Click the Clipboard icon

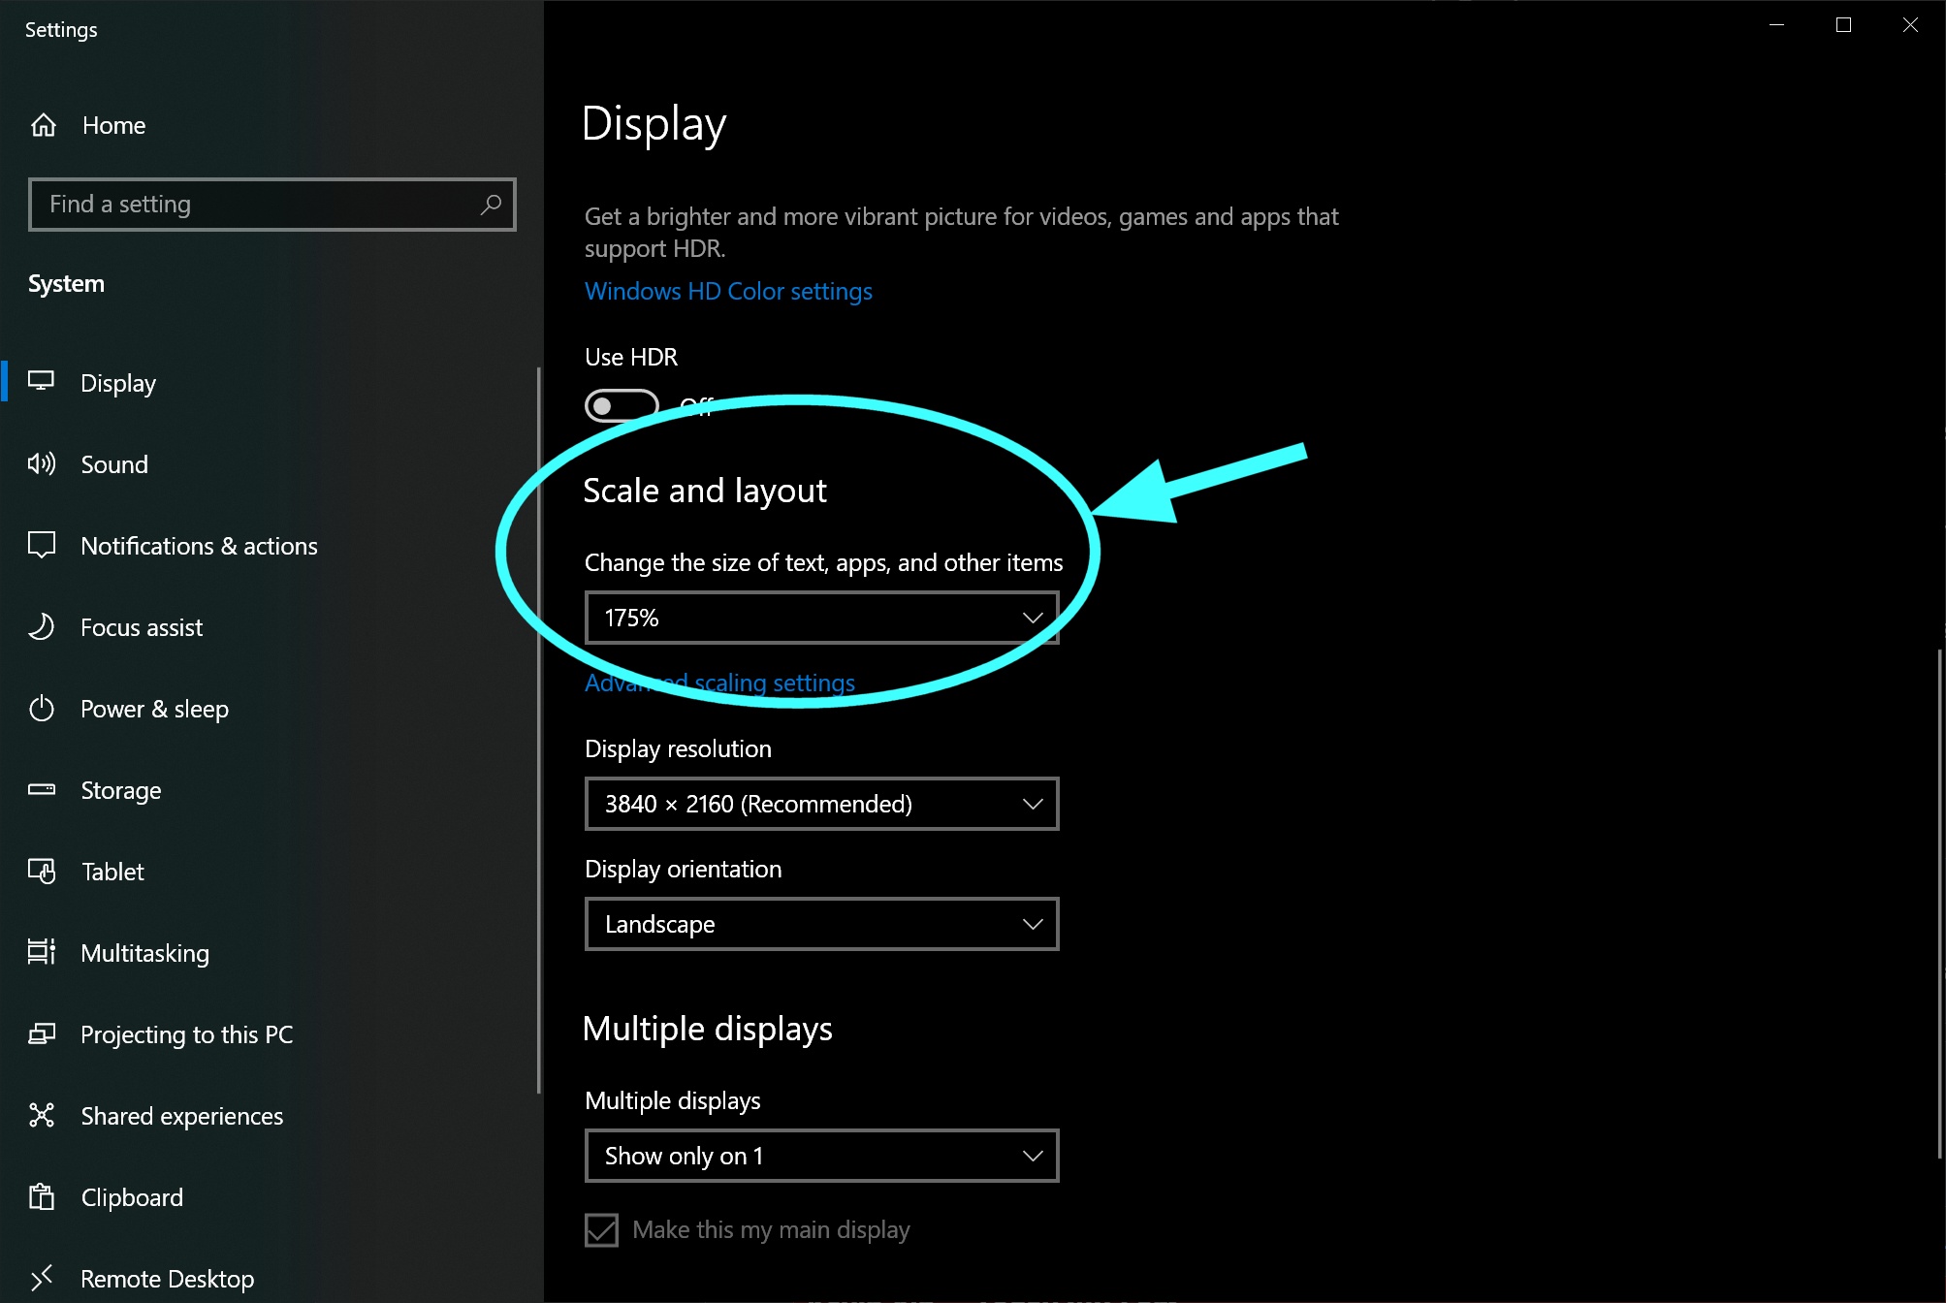(x=42, y=1197)
